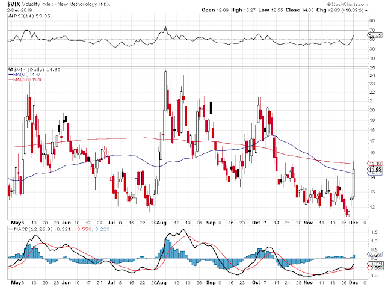The image size is (385, 287).
Task: Click the black MACD legend line marker
Action: [x=11, y=229]
